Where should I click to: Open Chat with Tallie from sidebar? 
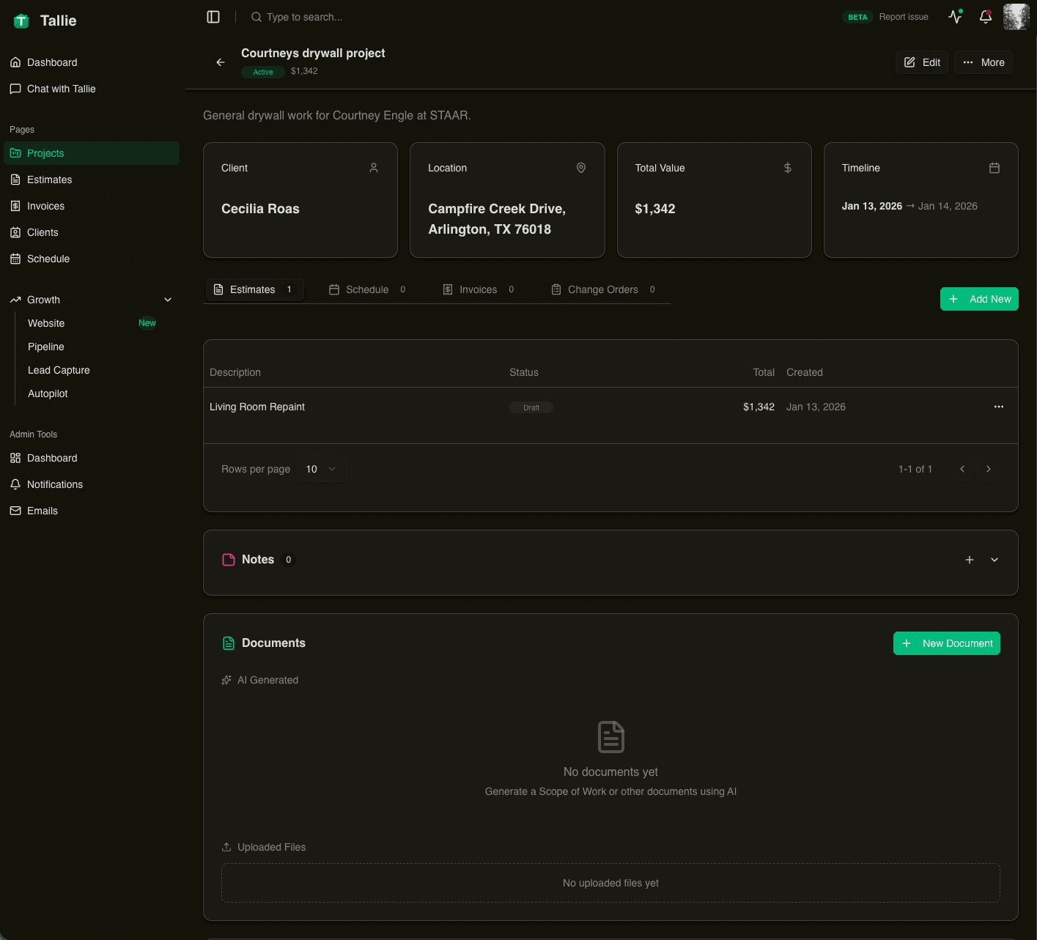pos(61,89)
